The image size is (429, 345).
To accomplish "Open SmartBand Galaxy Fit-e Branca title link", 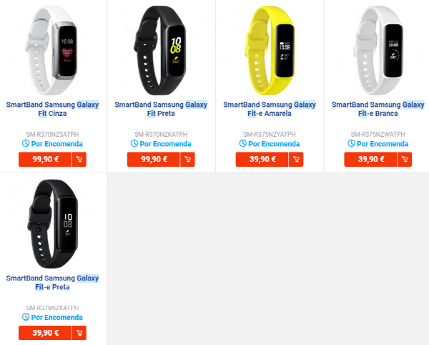I will point(378,109).
